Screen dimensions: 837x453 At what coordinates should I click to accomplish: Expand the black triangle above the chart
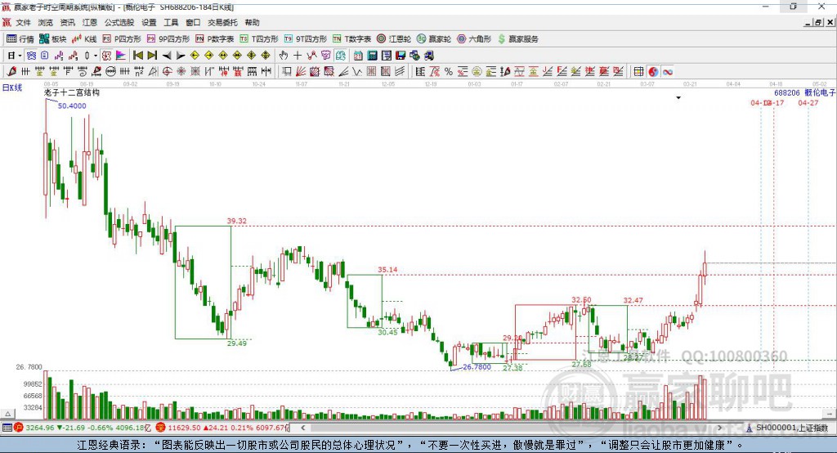pos(678,98)
